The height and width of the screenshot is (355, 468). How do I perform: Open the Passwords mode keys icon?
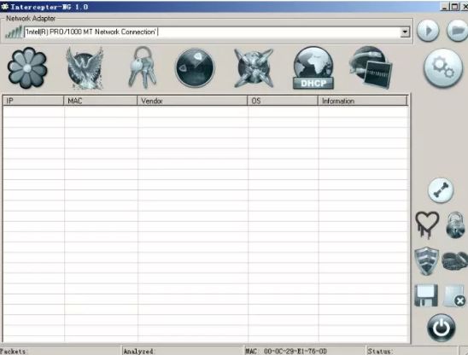tap(143, 67)
